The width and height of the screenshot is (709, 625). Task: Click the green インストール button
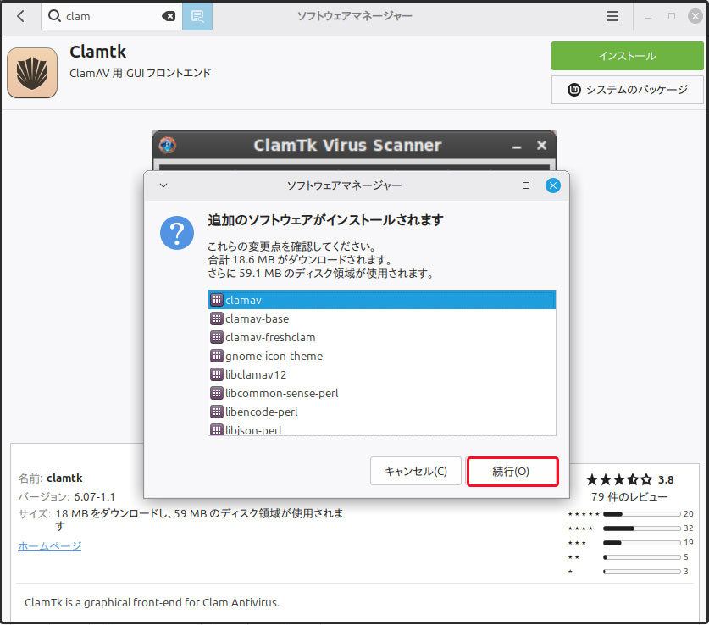tap(627, 56)
